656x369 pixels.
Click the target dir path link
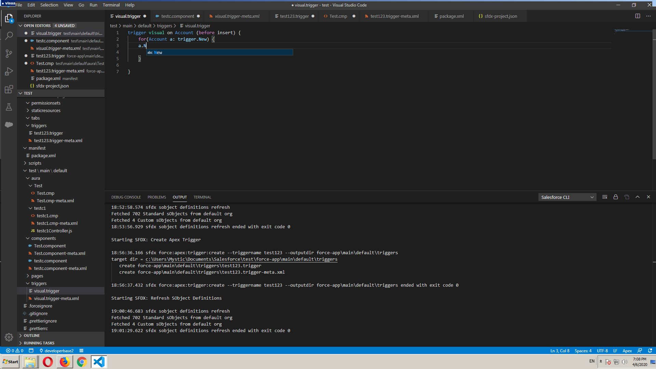[241, 259]
